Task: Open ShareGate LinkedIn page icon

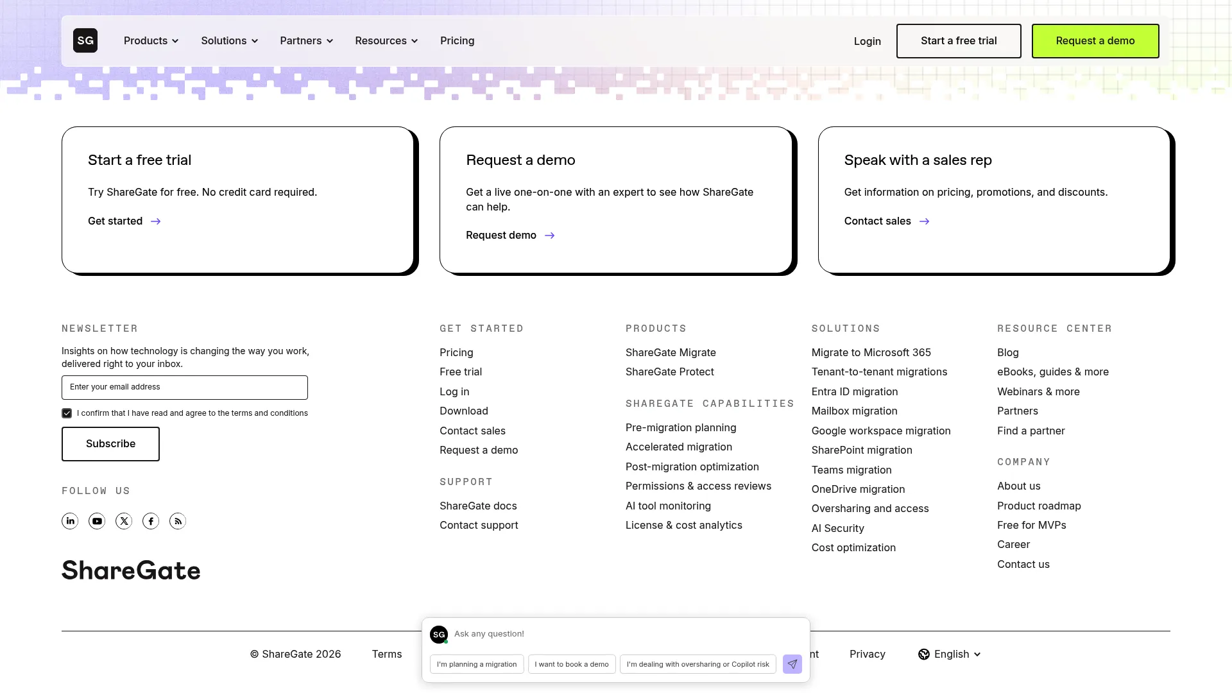Action: pyautogui.click(x=70, y=521)
